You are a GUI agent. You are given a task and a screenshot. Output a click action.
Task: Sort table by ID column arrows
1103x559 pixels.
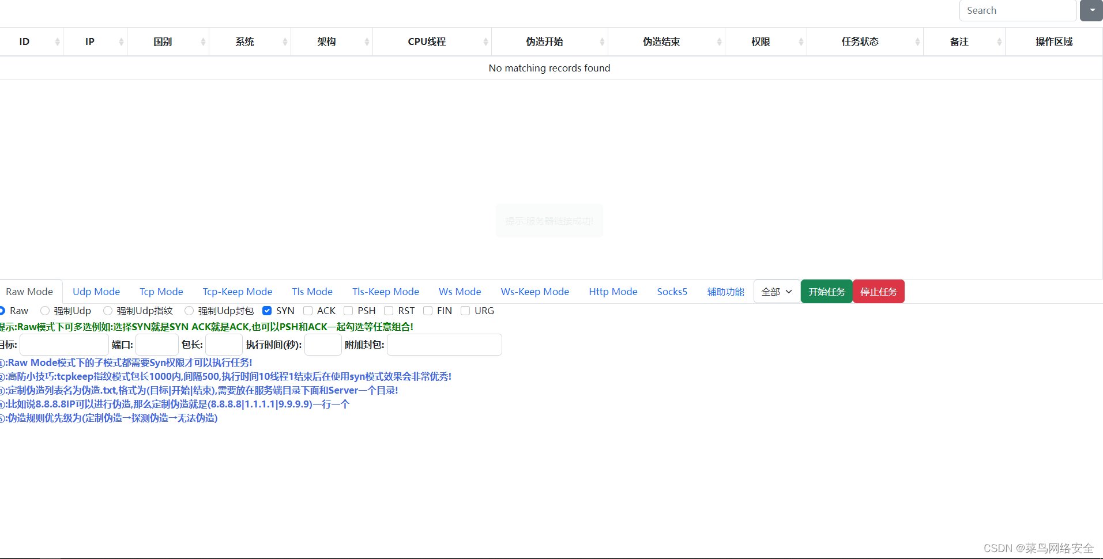click(x=57, y=41)
